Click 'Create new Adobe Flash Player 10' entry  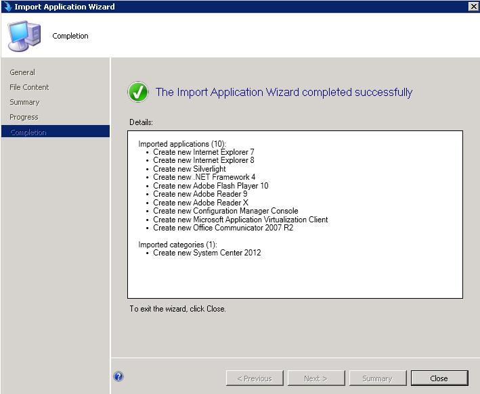tap(211, 186)
